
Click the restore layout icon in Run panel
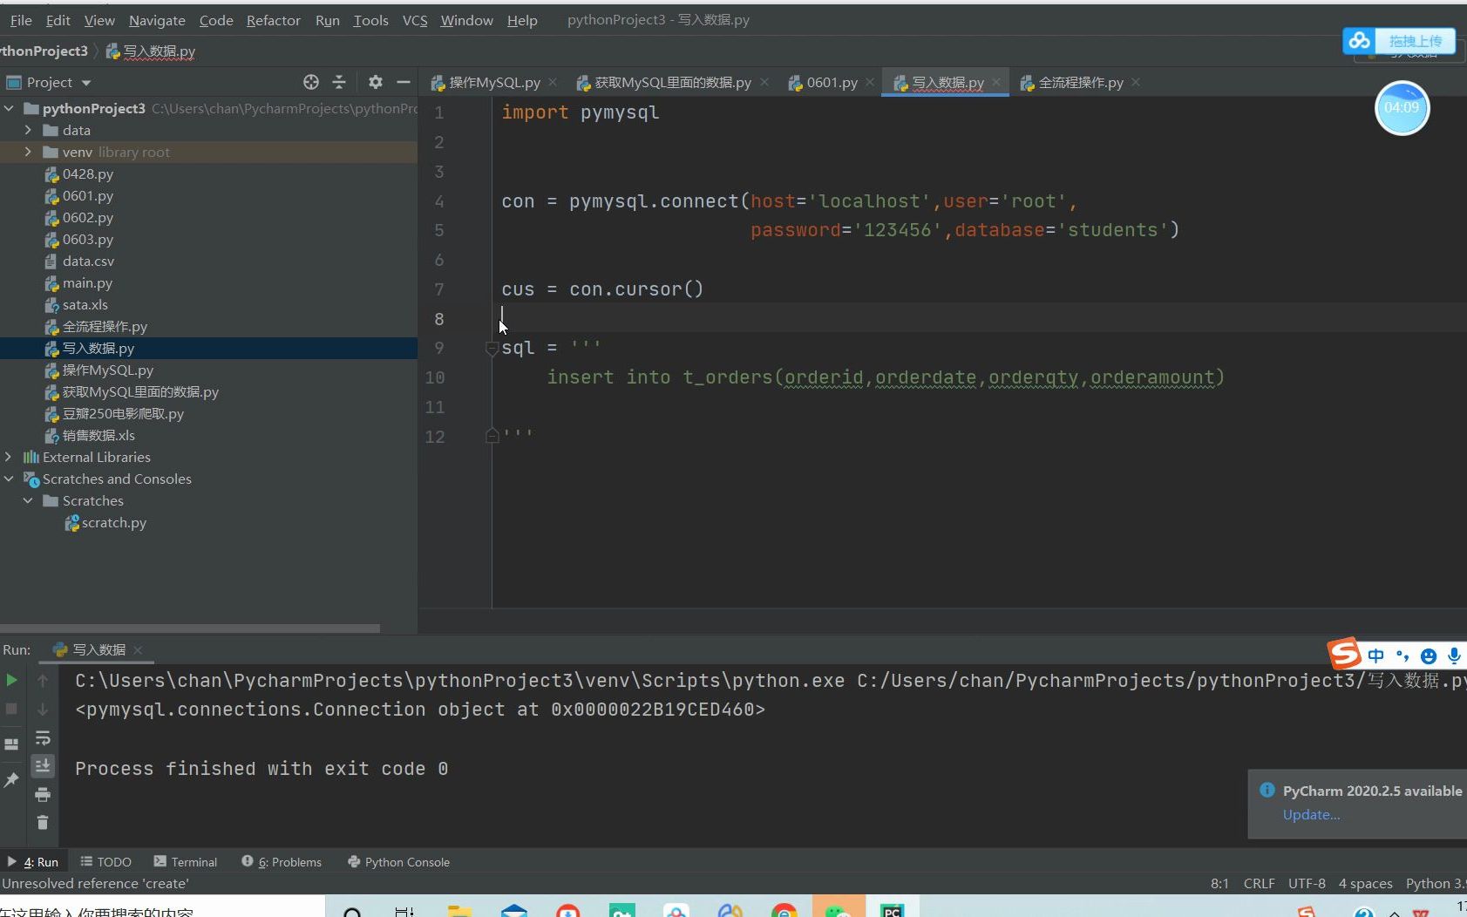click(11, 744)
